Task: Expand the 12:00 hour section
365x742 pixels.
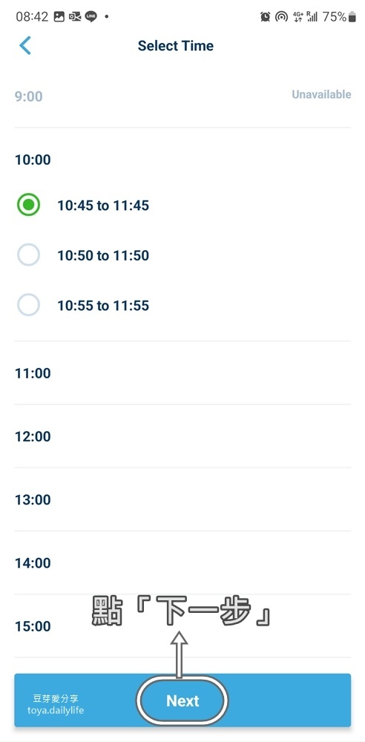Action: click(x=182, y=436)
